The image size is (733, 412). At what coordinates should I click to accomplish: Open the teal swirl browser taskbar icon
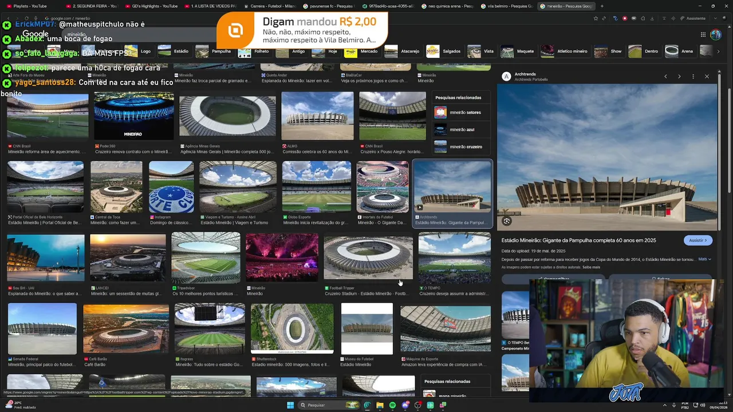[x=367, y=405]
